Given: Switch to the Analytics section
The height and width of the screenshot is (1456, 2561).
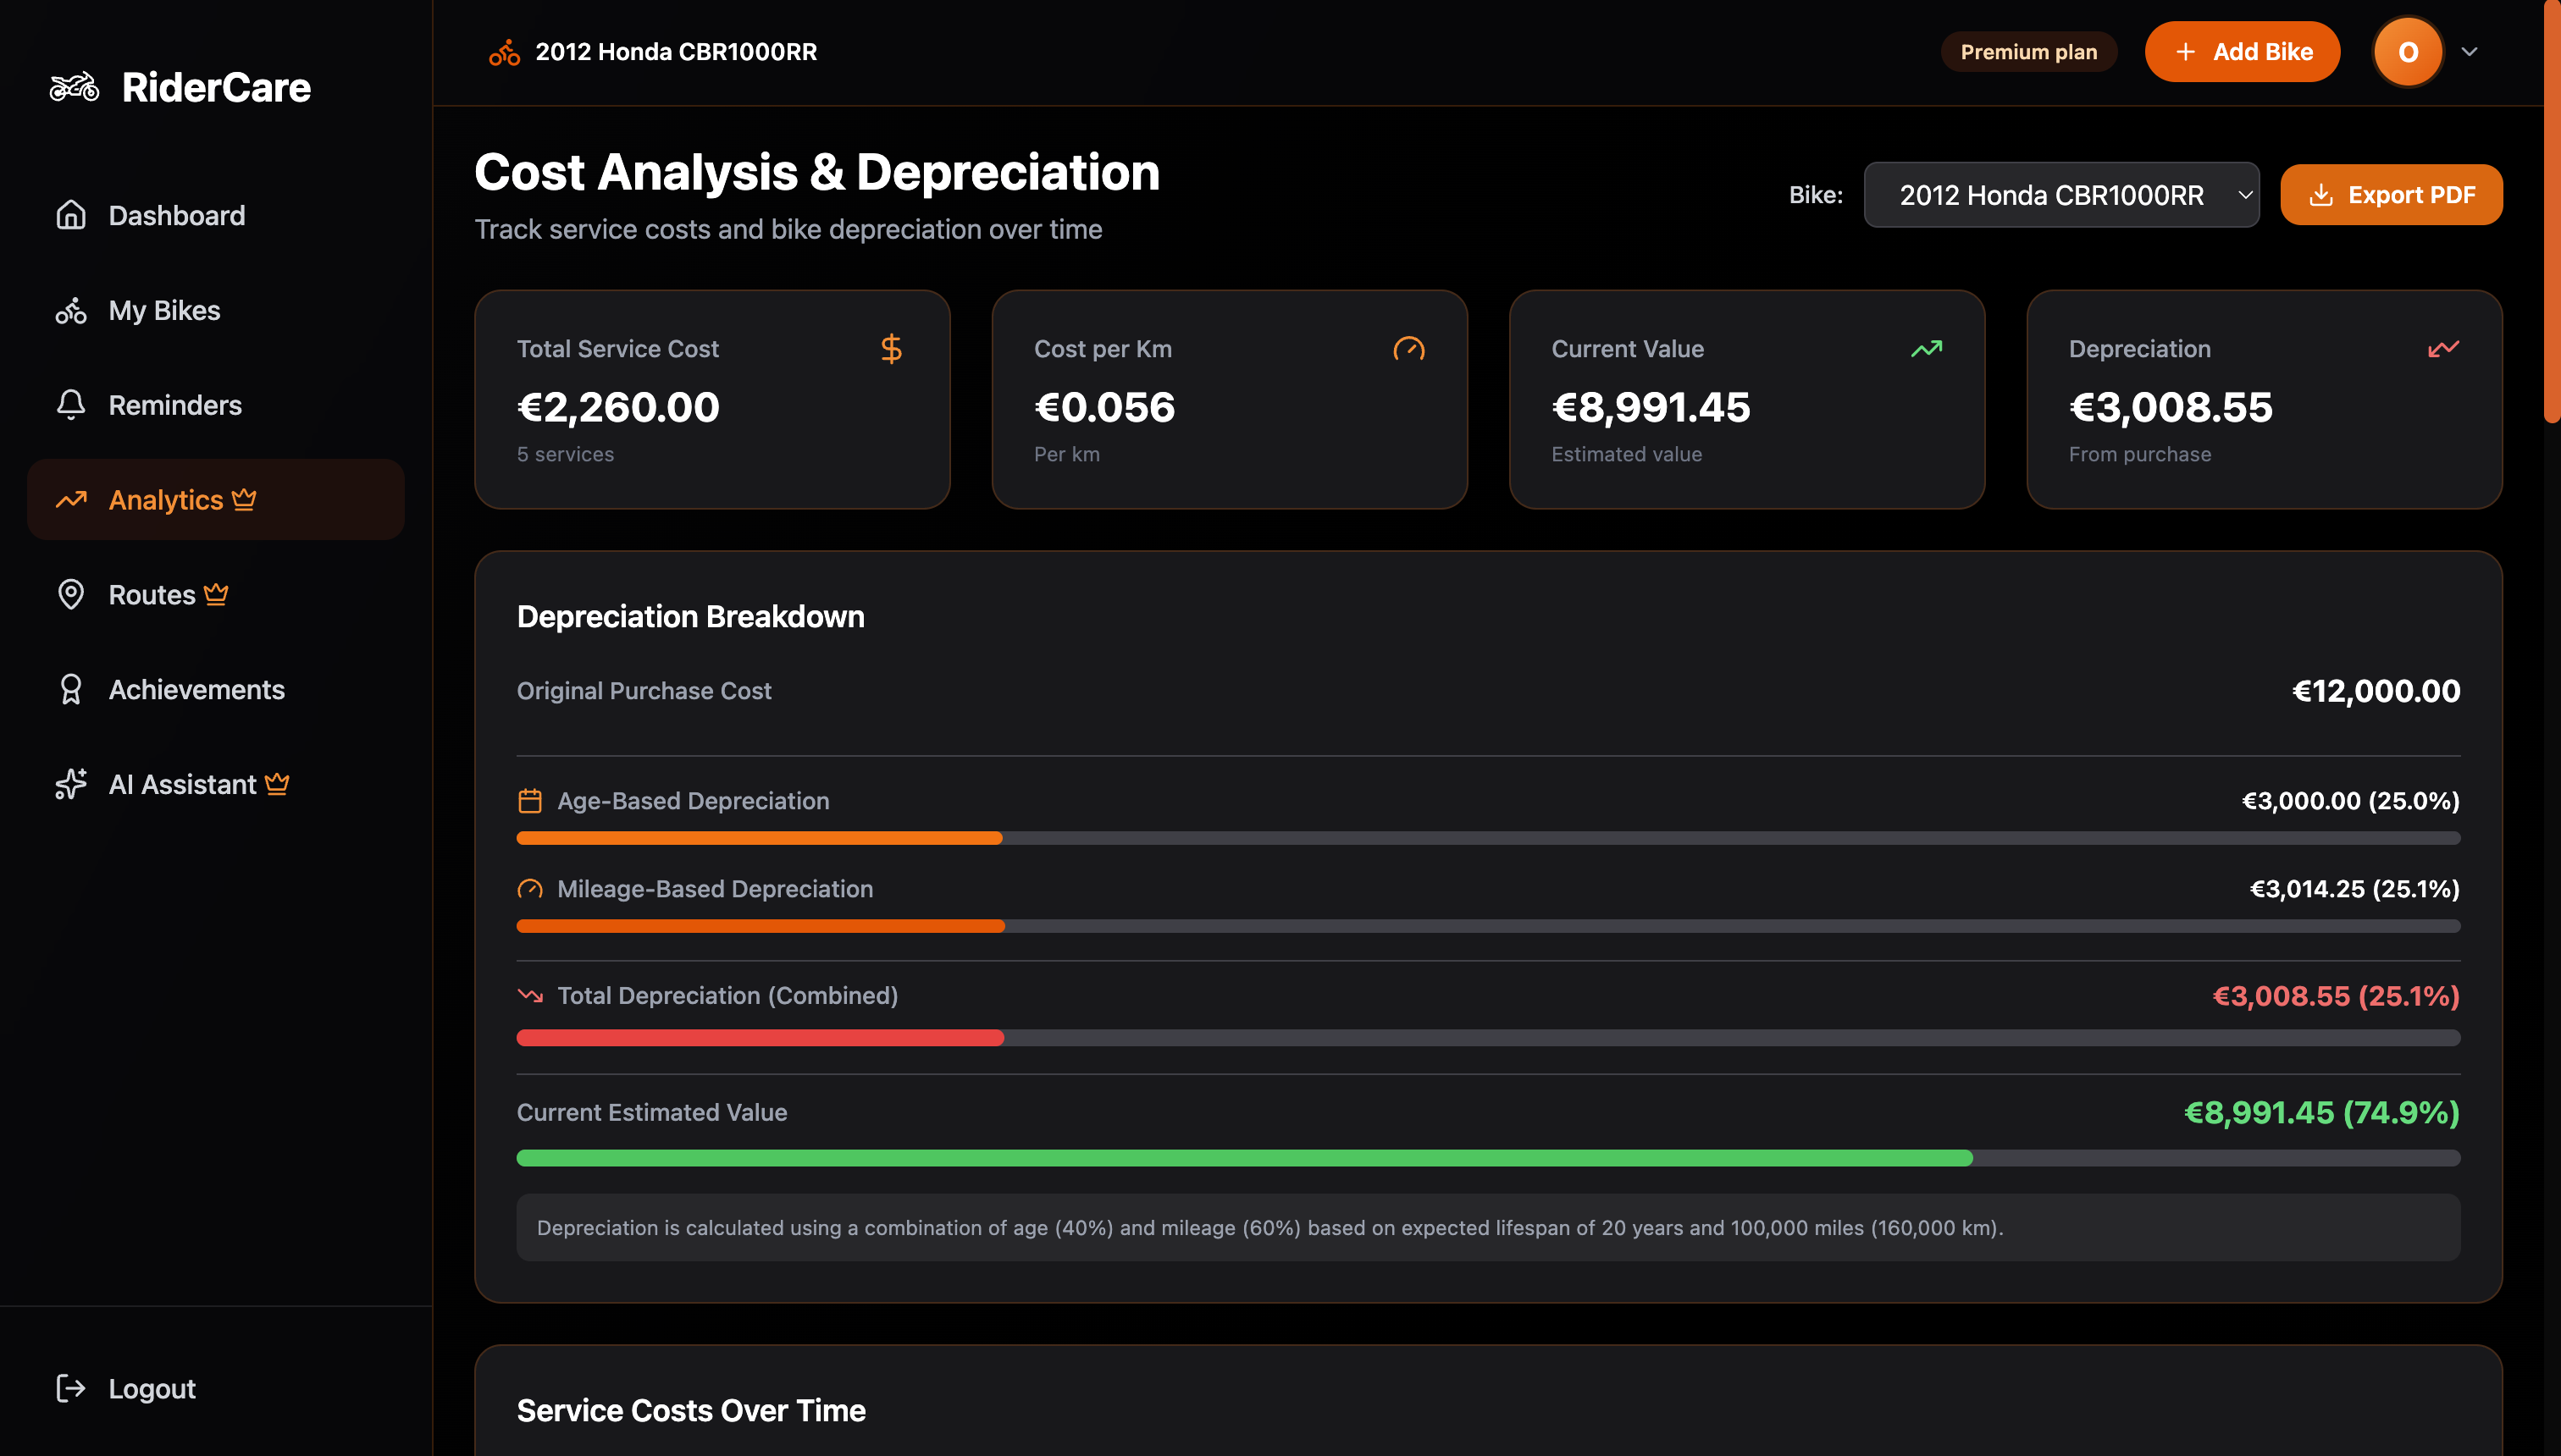Looking at the screenshot, I should click(166, 499).
